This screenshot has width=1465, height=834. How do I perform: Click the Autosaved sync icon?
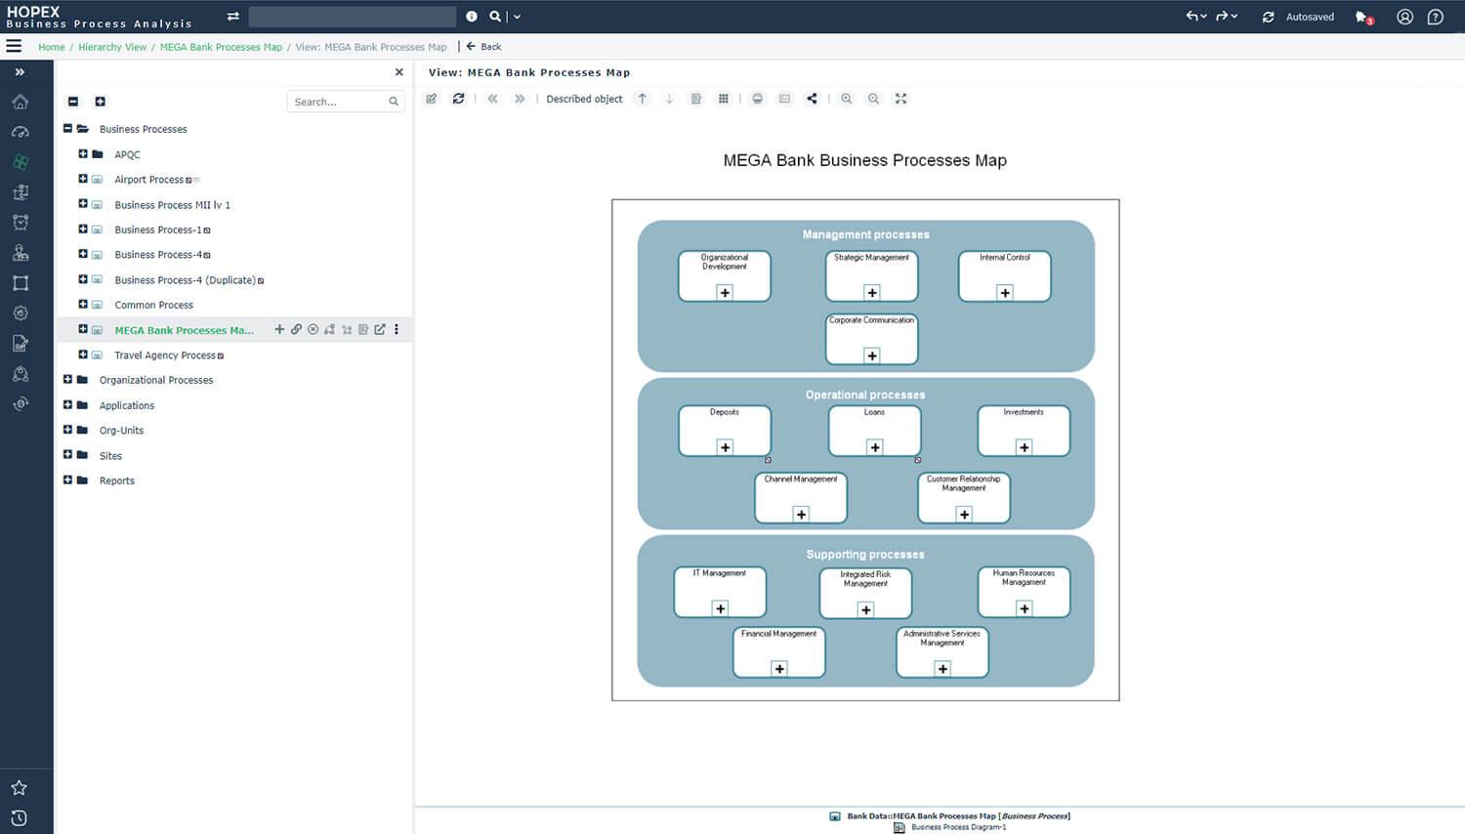(1268, 17)
